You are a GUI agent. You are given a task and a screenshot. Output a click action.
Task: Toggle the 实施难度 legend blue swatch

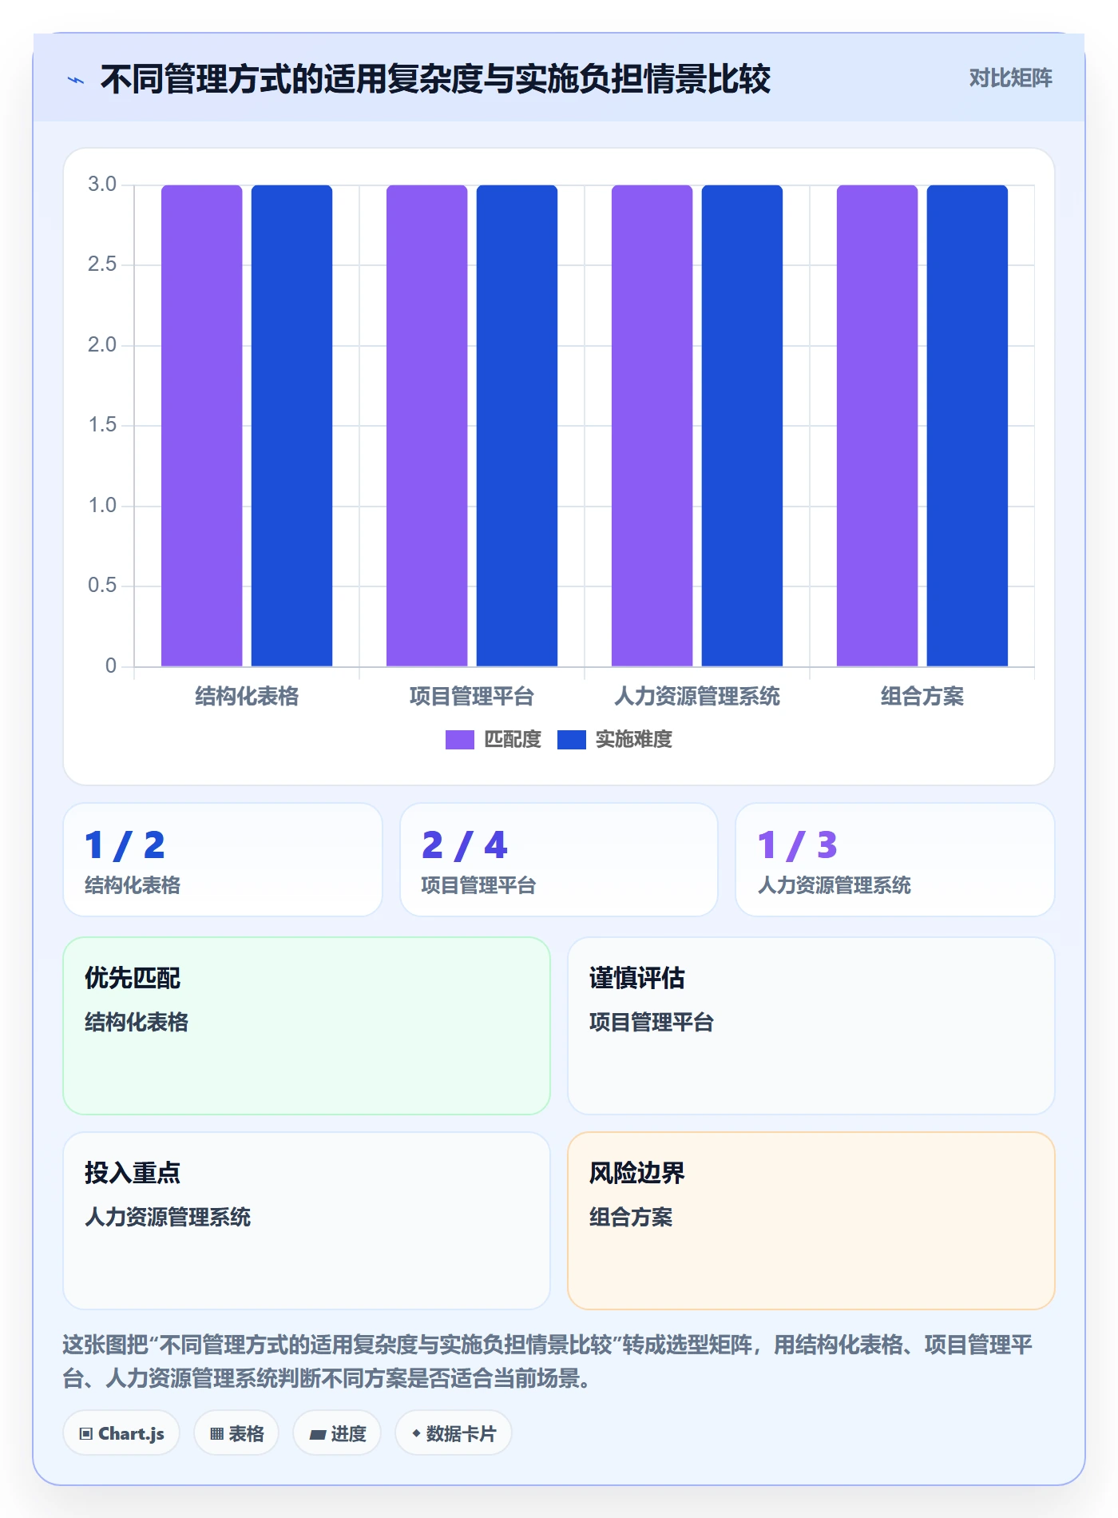[x=571, y=740]
